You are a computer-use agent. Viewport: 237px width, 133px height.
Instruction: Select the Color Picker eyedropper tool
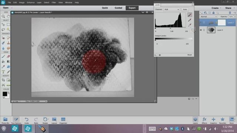[3, 66]
